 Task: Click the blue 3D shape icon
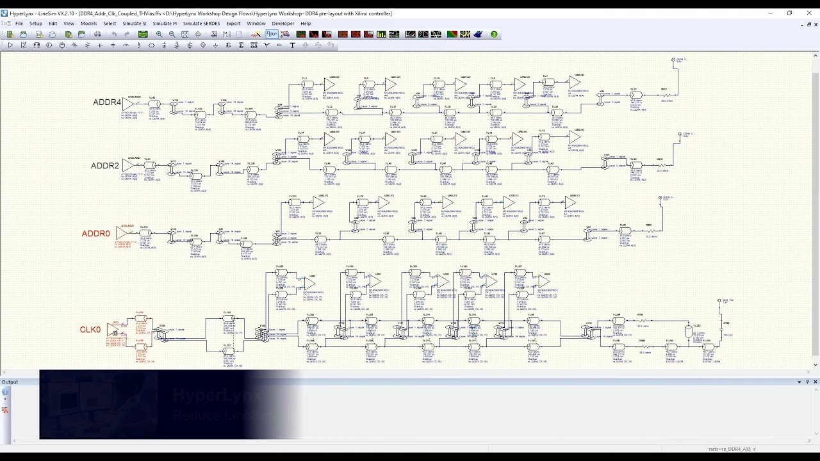[x=478, y=34]
